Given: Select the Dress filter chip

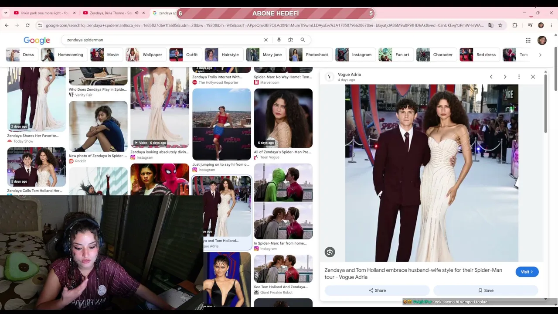Looking at the screenshot, I should (x=21, y=55).
